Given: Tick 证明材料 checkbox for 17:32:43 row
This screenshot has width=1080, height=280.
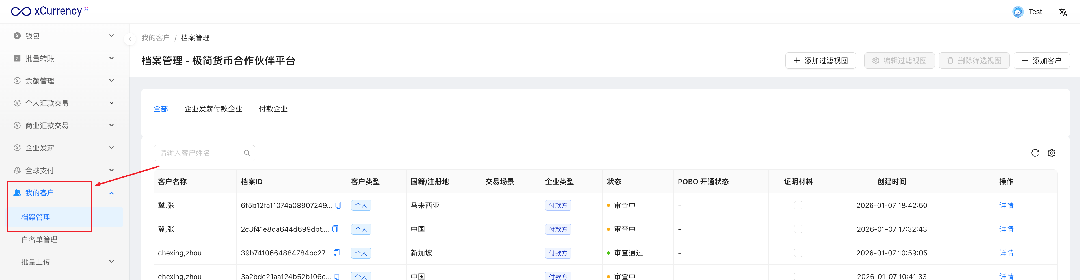Looking at the screenshot, I should point(798,229).
